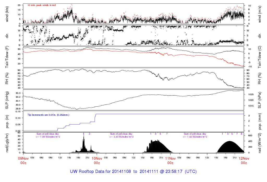Select the 7.42 MJoules/m^2 daily sum label
This screenshot has width=267, height=182.
[196, 137]
